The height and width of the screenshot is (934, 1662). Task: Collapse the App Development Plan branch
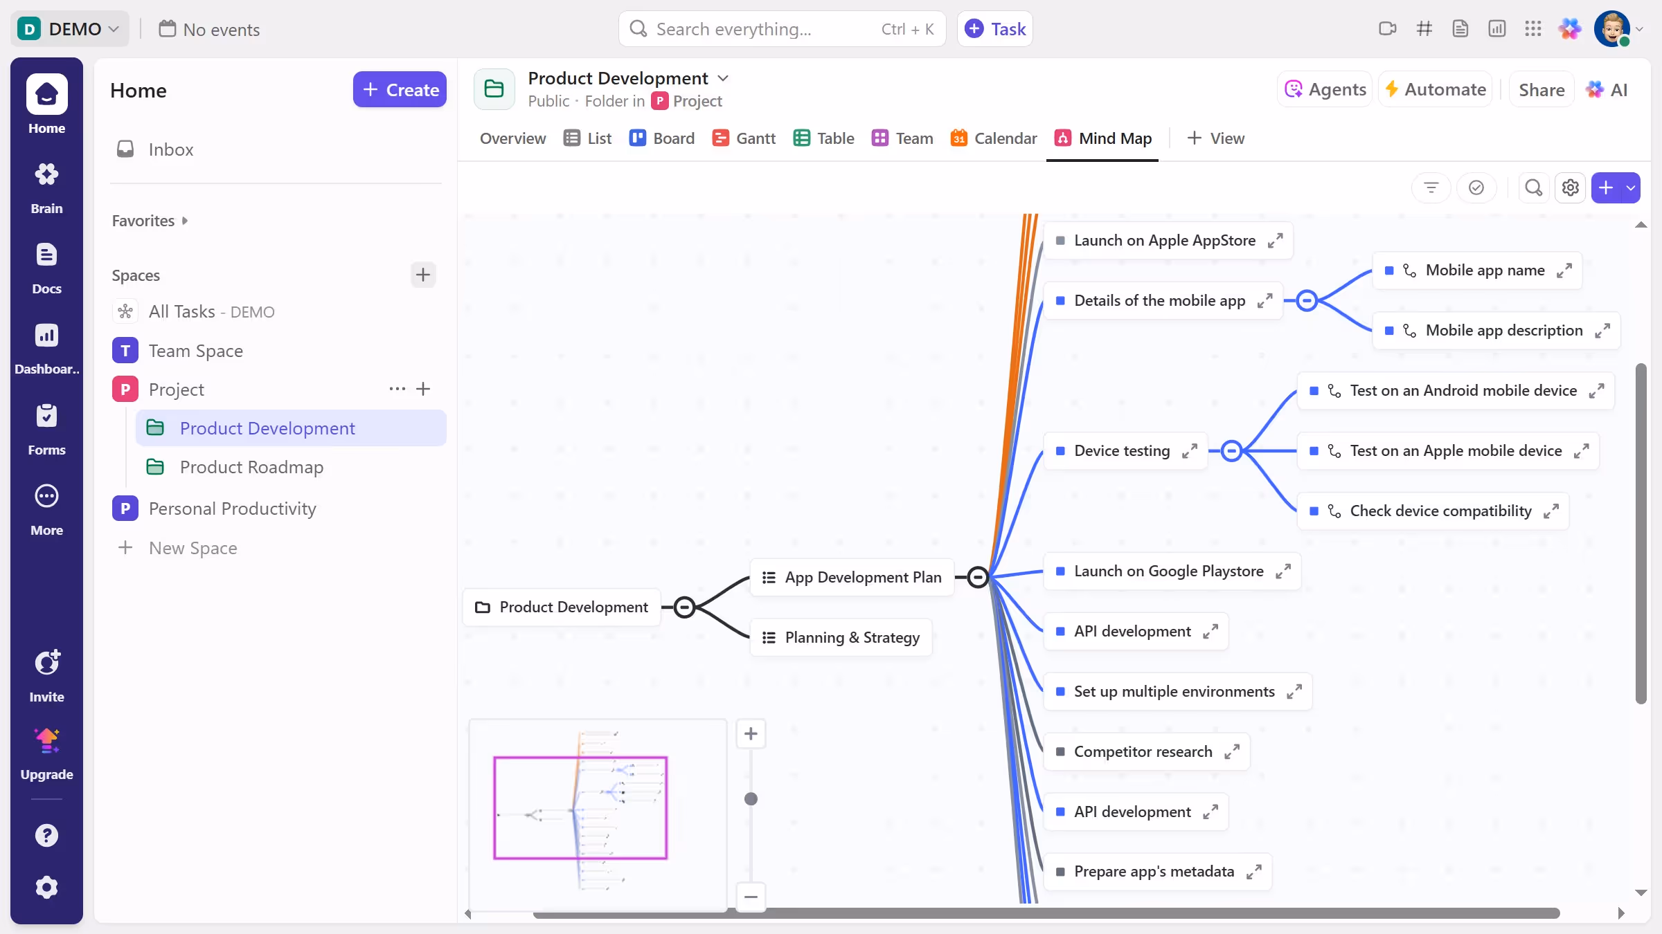(x=977, y=577)
